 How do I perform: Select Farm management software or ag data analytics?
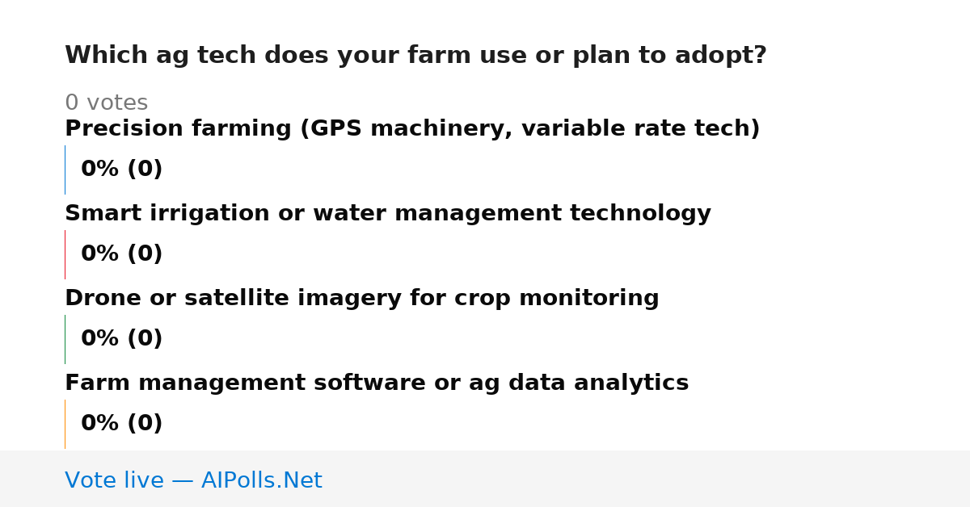pyautogui.click(x=377, y=383)
